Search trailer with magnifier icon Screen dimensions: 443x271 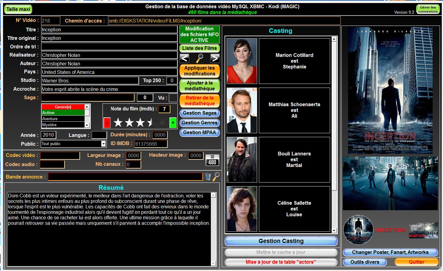click(x=216, y=176)
